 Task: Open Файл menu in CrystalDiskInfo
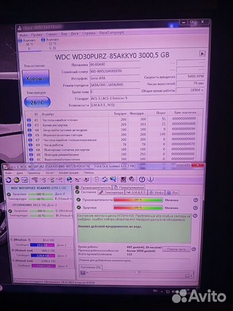coord(24,35)
